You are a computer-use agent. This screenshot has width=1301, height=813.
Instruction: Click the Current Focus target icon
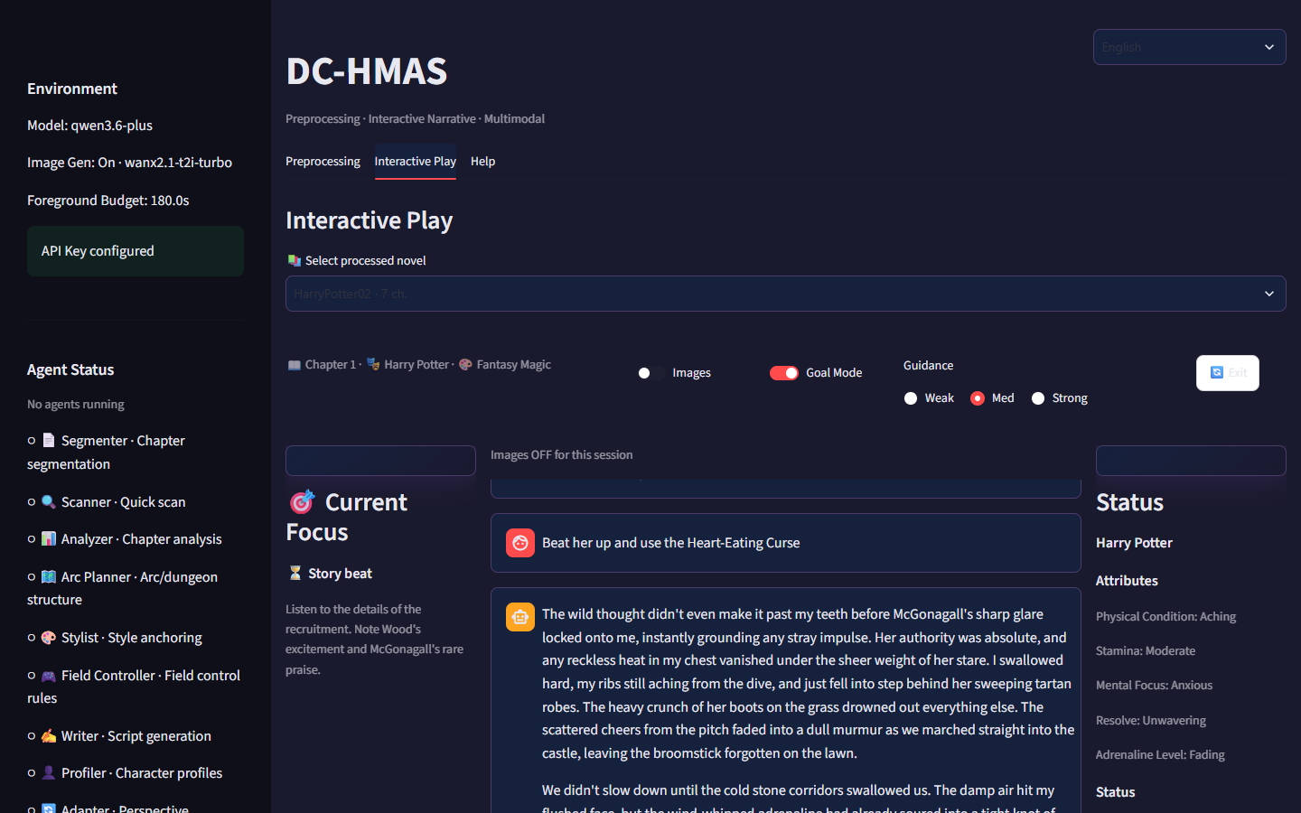[x=302, y=501]
